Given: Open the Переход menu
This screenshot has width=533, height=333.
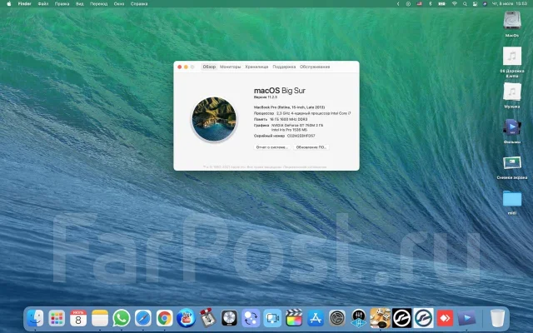Looking at the screenshot, I should click(x=98, y=3).
